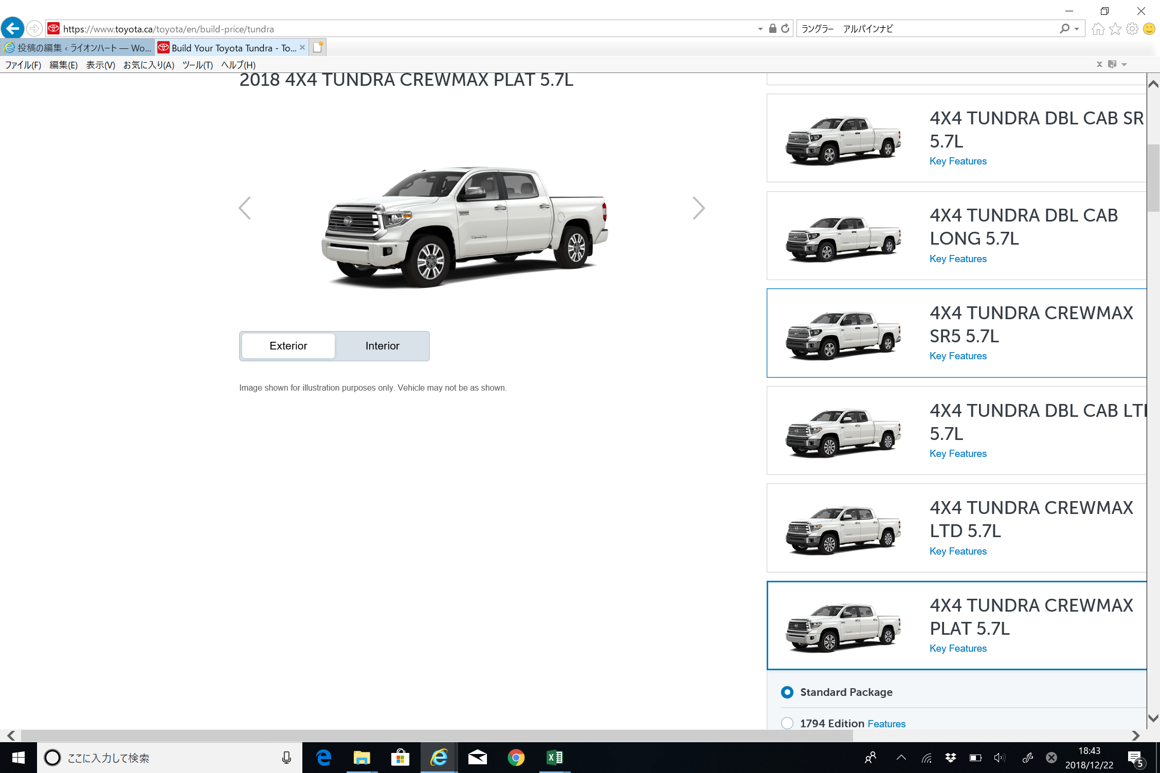Screen dimensions: 1160x773
Task: Select 4X4 Tundra DBL CAB LONG 5.7L
Action: (x=956, y=235)
